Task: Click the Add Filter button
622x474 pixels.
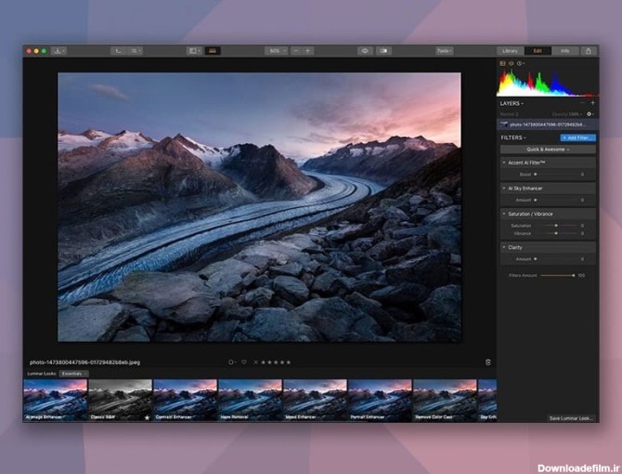Action: coord(577,138)
